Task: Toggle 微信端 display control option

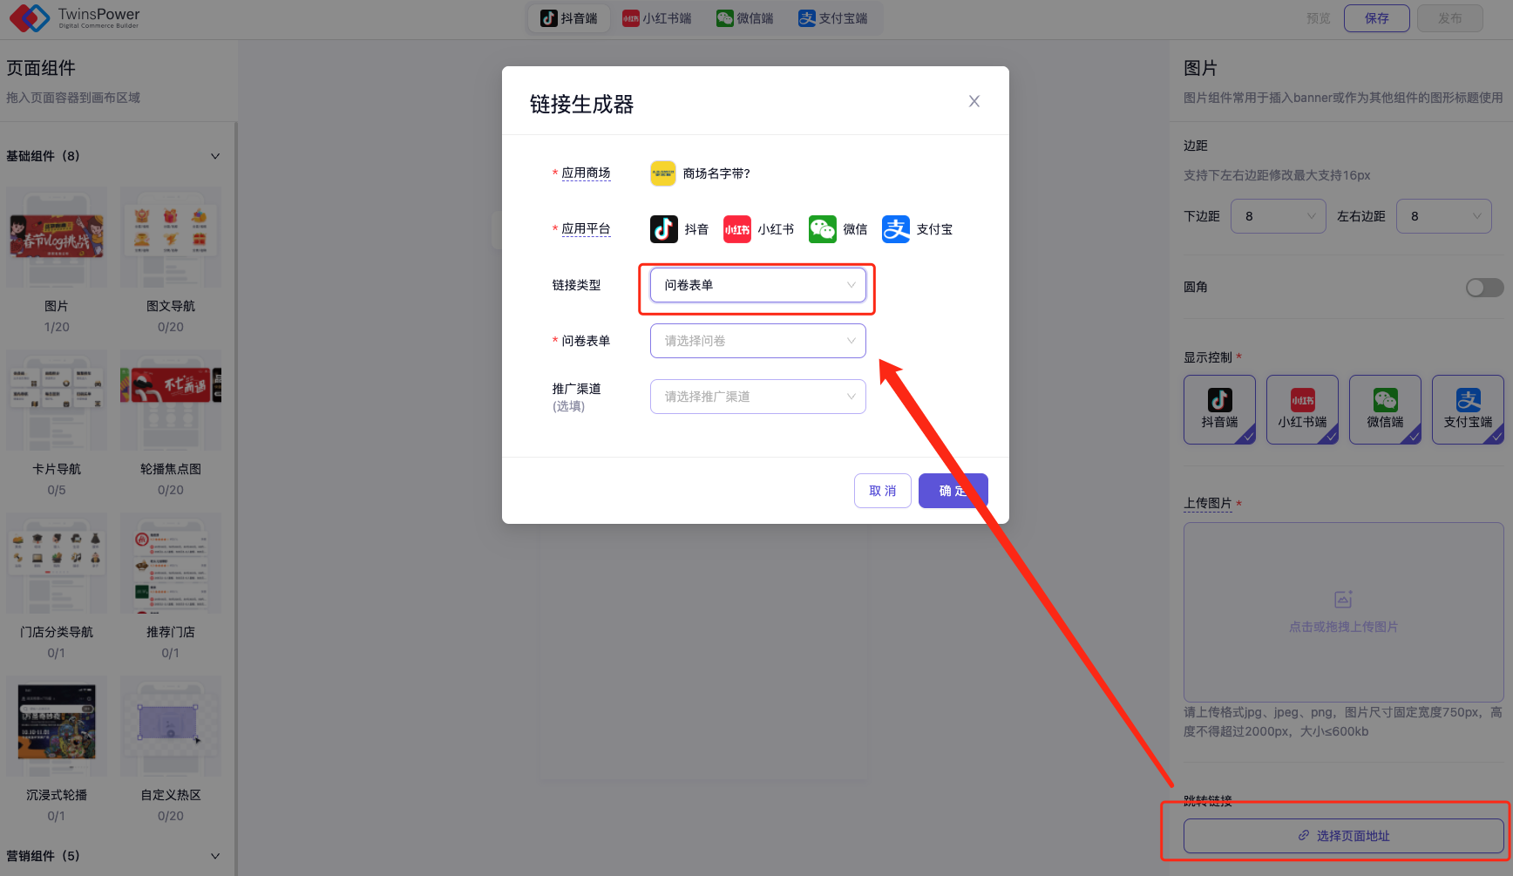Action: click(x=1385, y=410)
